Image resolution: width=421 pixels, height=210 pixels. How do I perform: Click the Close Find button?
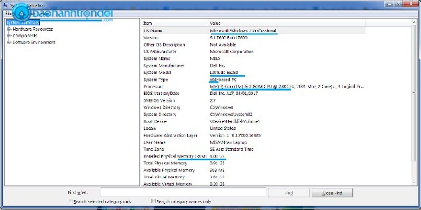(332, 193)
